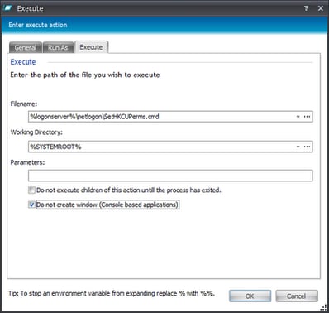Image resolution: width=329 pixels, height=313 pixels.
Task: Dismiss the dialog with Cancel
Action: 297,296
